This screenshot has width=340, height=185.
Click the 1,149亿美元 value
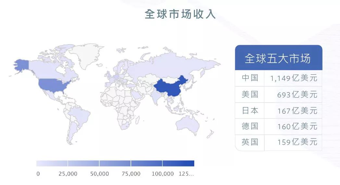[294, 78]
